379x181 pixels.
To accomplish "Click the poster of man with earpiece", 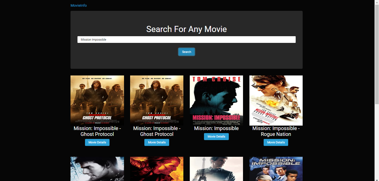I will 97,169.
